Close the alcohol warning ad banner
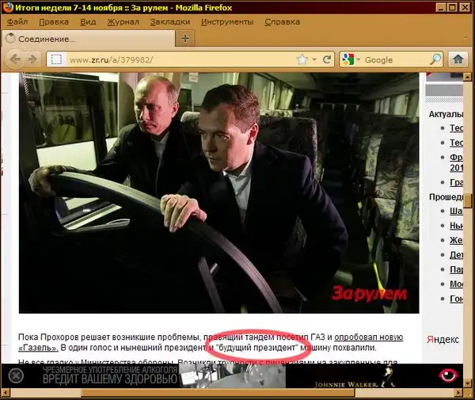 (15, 375)
